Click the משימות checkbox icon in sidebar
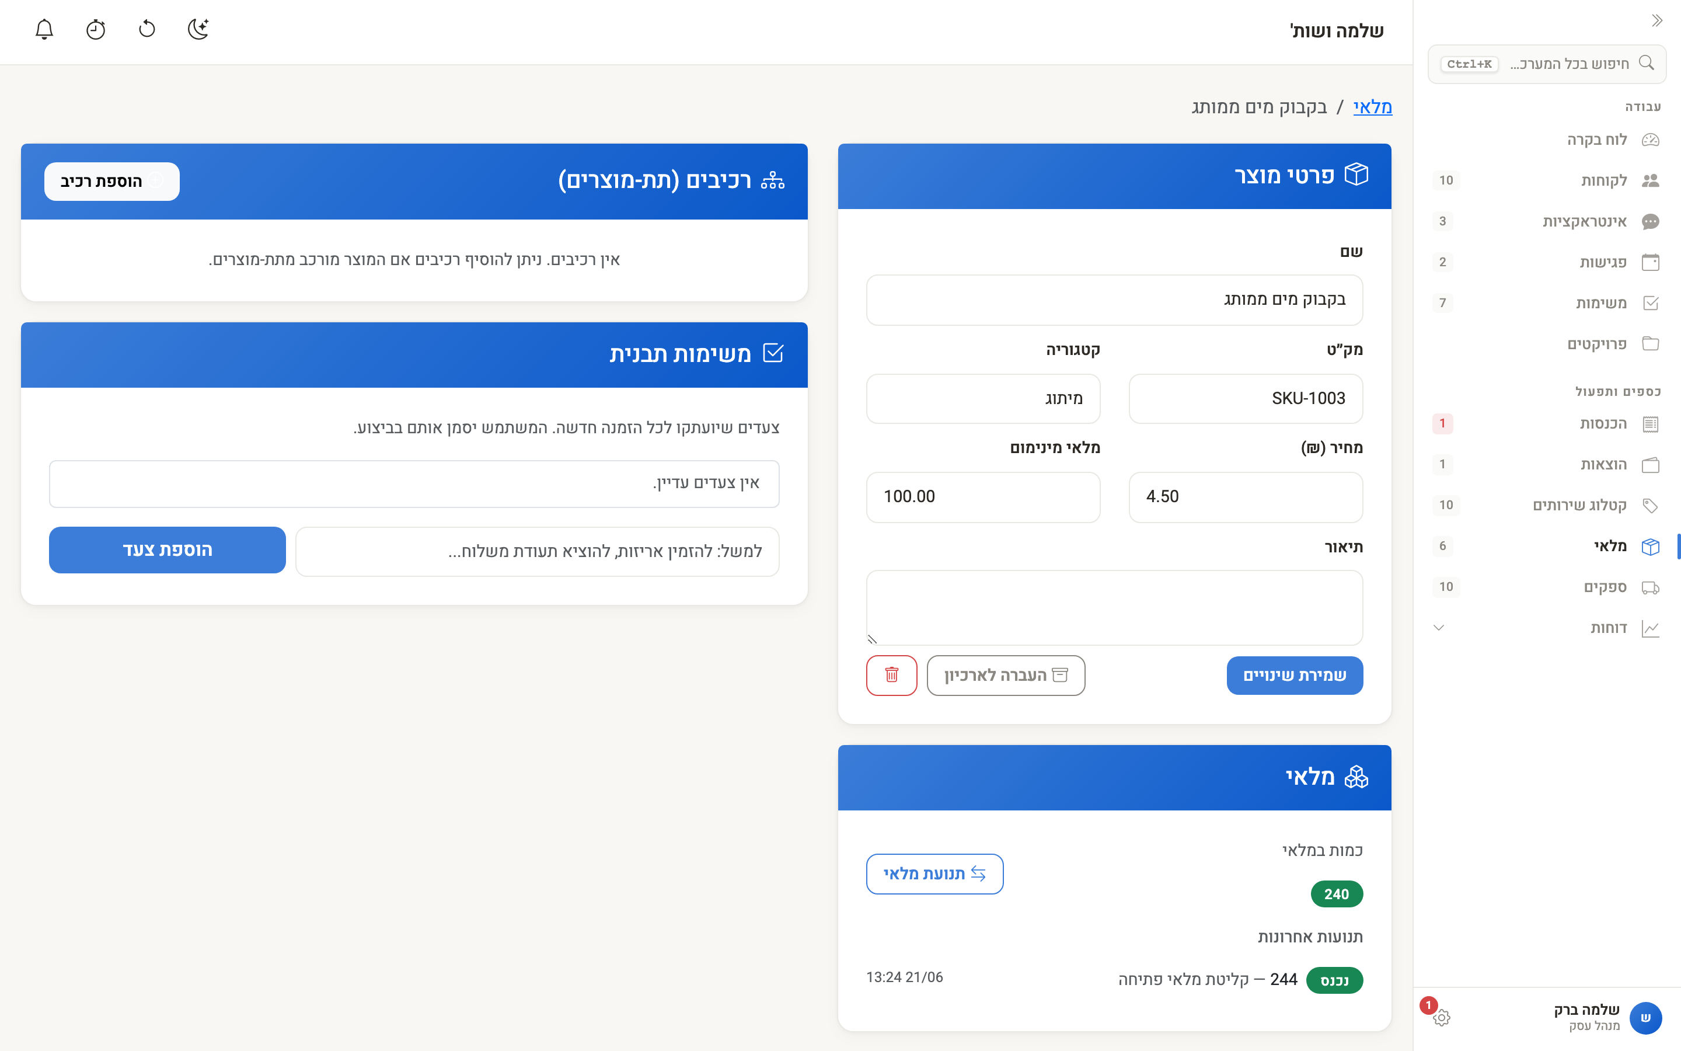Screen dimensions: 1681x1051 click(x=1651, y=303)
